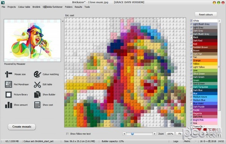Click the Colour matching palette icon
226x144 pixels.
37,74
